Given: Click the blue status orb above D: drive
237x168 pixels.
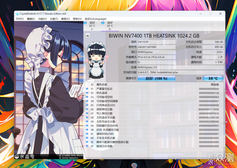Looking at the screenshot, I should click(103, 23).
